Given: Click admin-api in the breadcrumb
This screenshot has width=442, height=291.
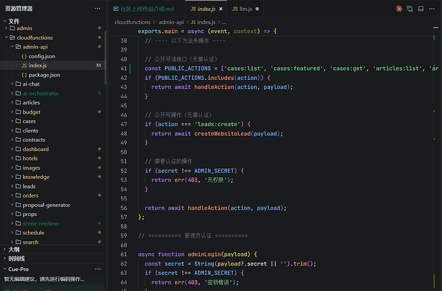Looking at the screenshot, I should [172, 22].
